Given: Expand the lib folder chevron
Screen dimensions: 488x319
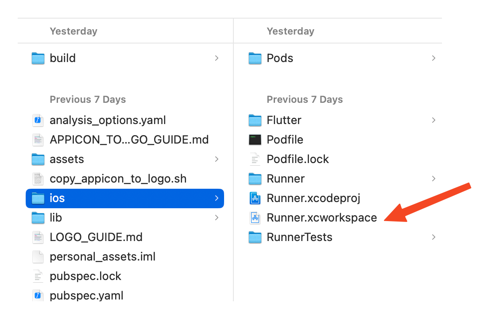Looking at the screenshot, I should point(217,218).
